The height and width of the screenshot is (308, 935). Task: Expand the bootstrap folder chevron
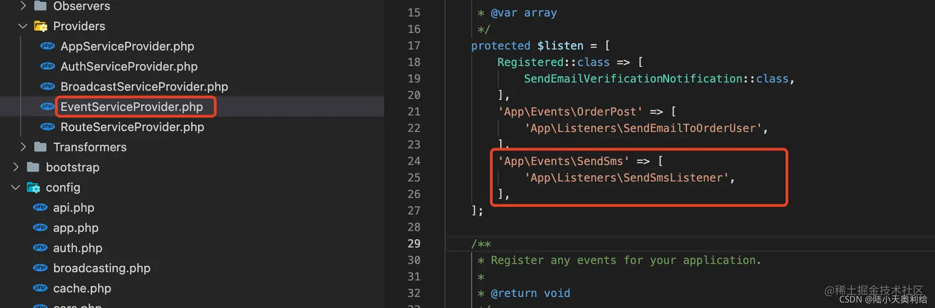tap(15, 167)
